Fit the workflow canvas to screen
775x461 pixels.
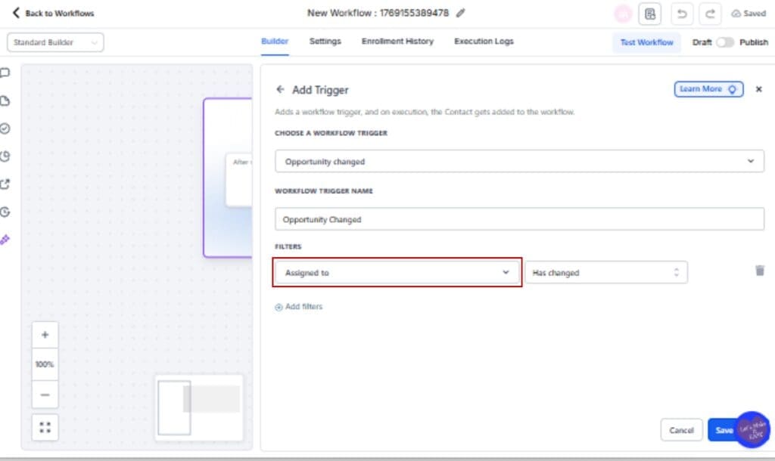tap(45, 426)
